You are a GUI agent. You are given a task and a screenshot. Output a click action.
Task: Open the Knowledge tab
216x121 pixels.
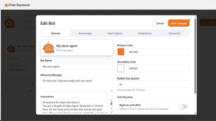coord(85,33)
